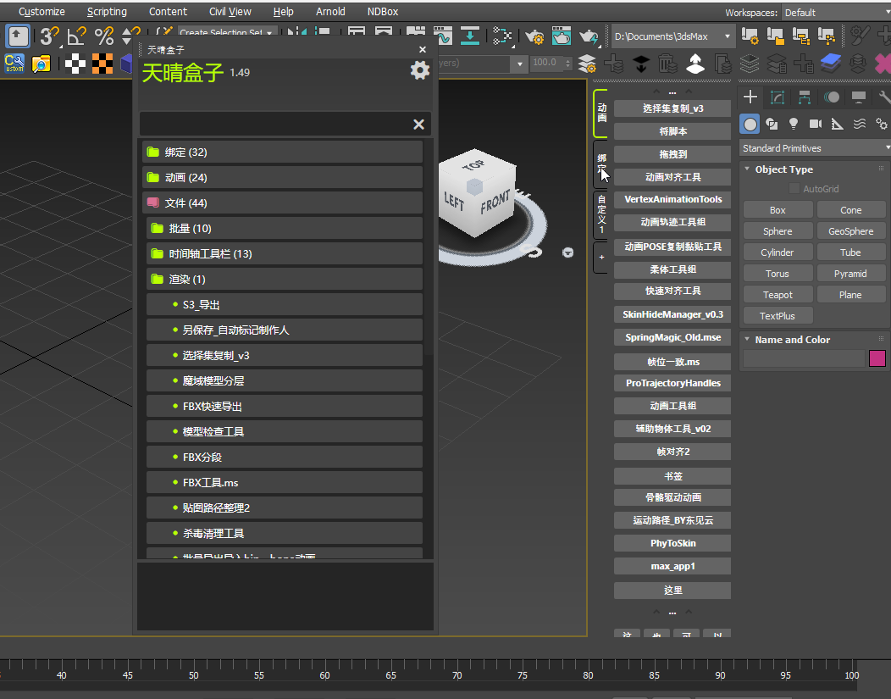The width and height of the screenshot is (891, 699).
Task: Click the white checkerboard icon
Action: [75, 63]
